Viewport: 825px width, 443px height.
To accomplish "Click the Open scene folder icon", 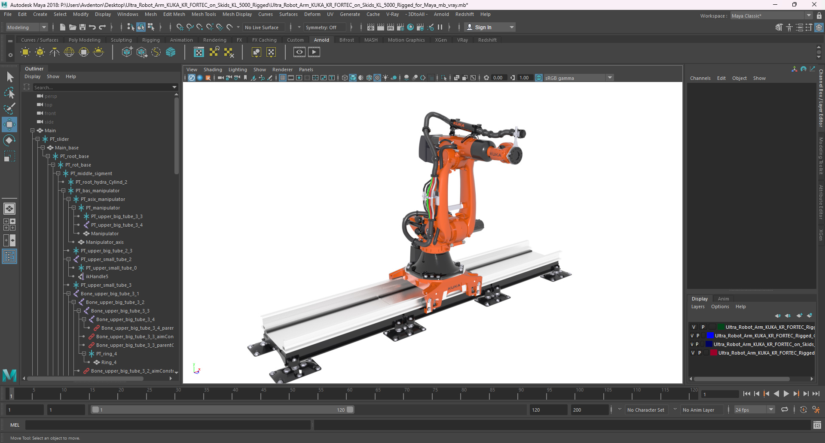I will click(x=73, y=27).
